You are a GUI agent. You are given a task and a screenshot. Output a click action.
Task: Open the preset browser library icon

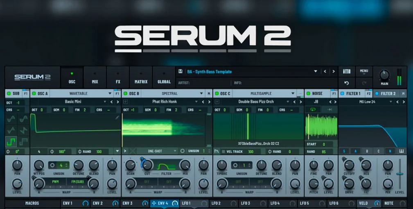click(347, 71)
